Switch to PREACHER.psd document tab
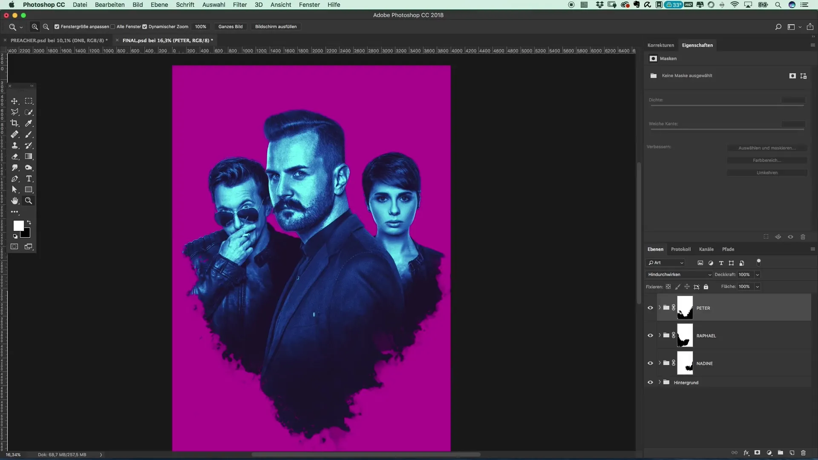 (59, 40)
